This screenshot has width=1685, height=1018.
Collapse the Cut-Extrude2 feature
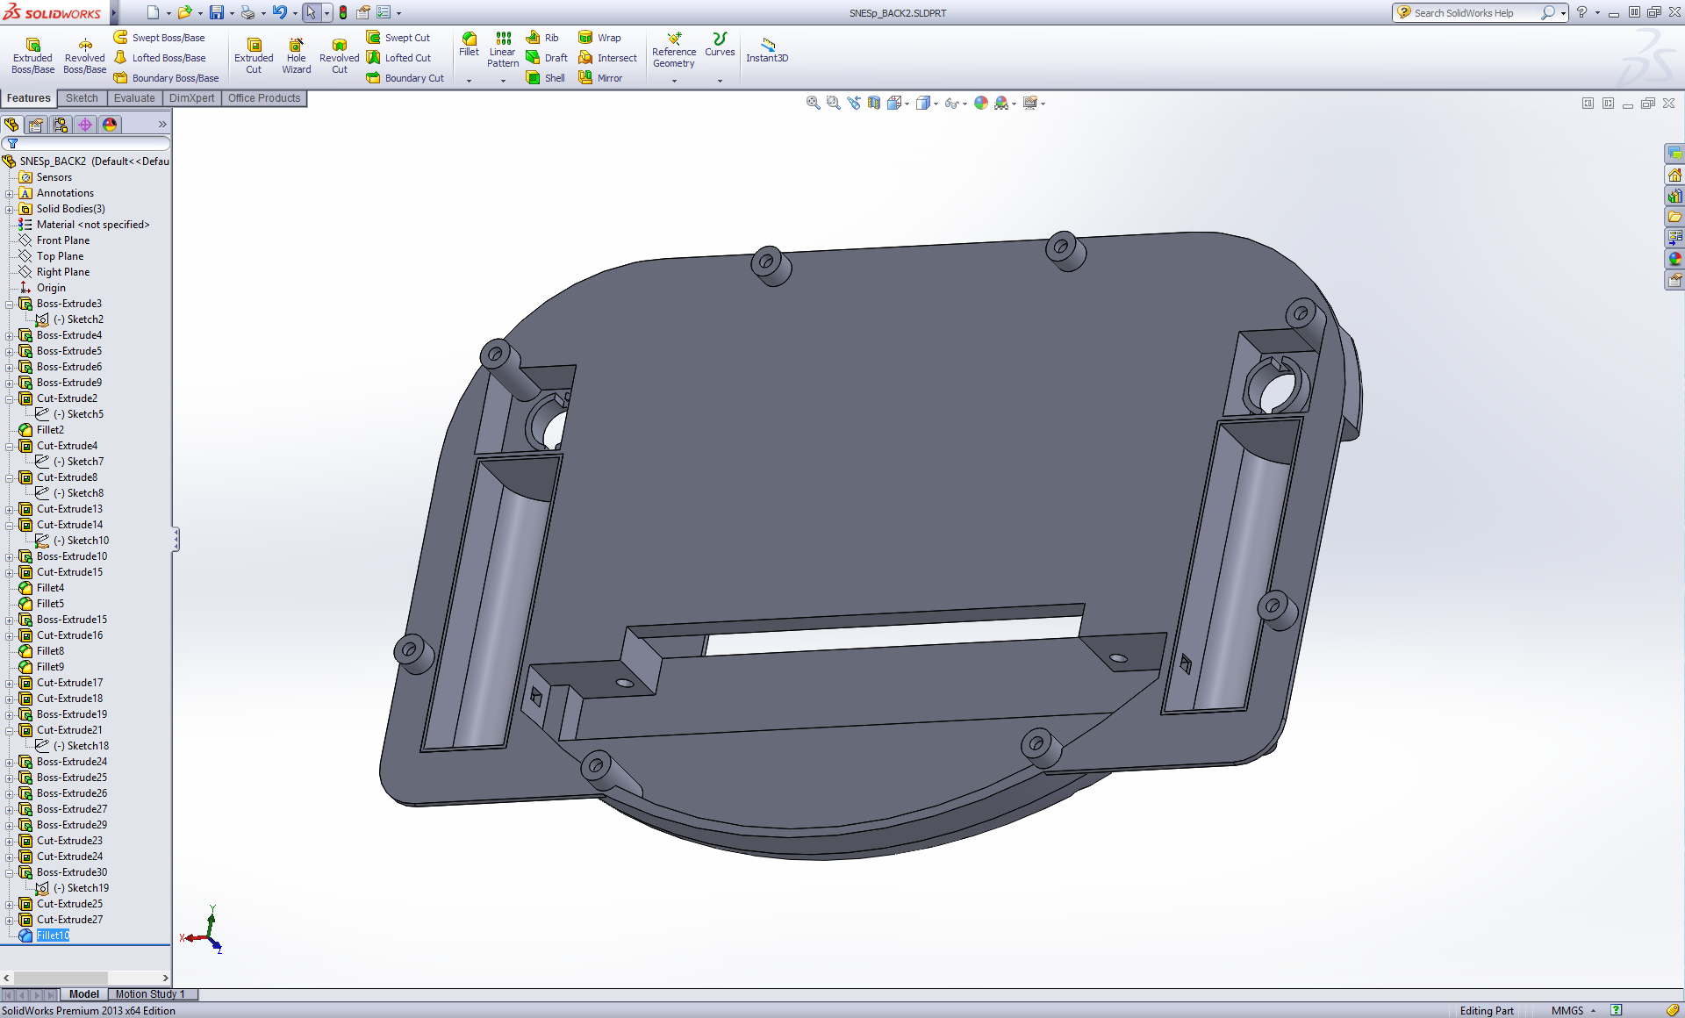[x=10, y=398]
